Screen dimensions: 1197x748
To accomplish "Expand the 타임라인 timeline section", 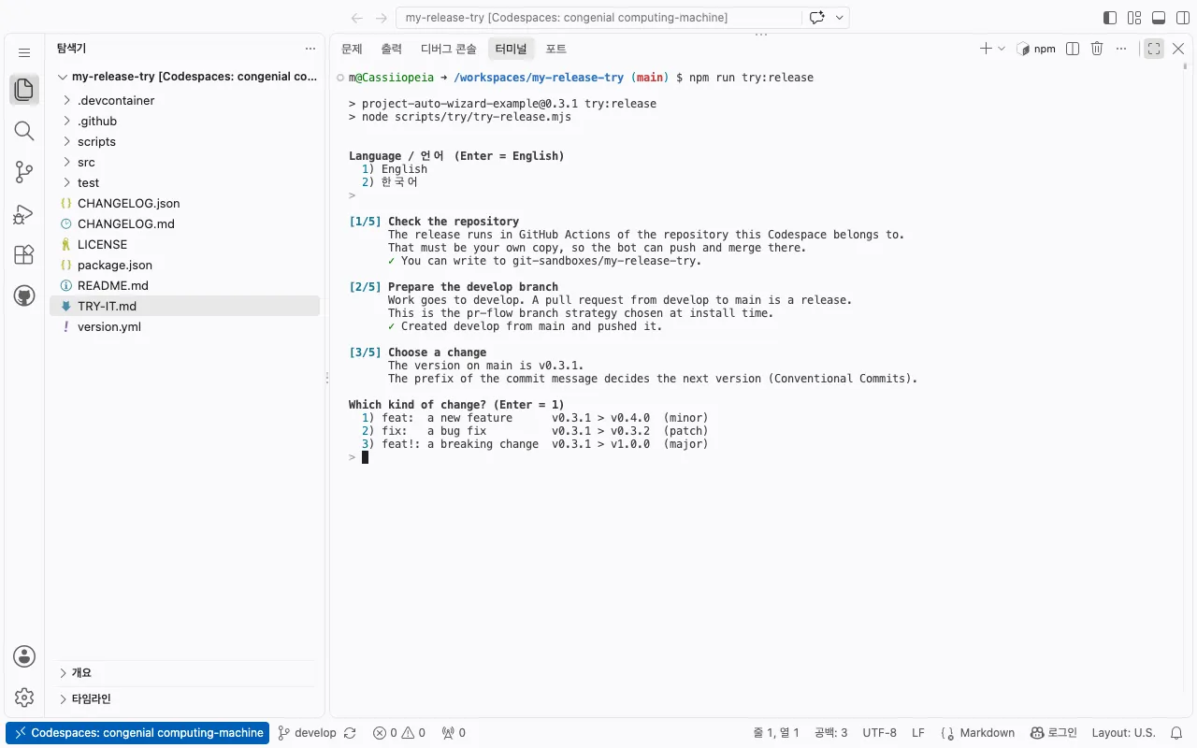I will click(x=187, y=699).
